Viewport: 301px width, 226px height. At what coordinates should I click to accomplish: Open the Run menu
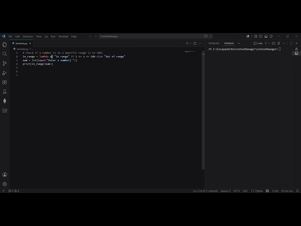coord(53,36)
